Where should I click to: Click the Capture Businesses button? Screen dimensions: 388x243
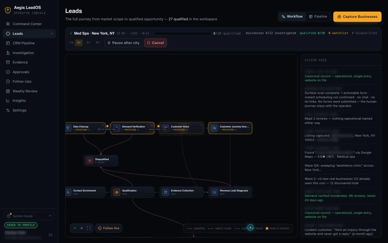[x=357, y=17]
